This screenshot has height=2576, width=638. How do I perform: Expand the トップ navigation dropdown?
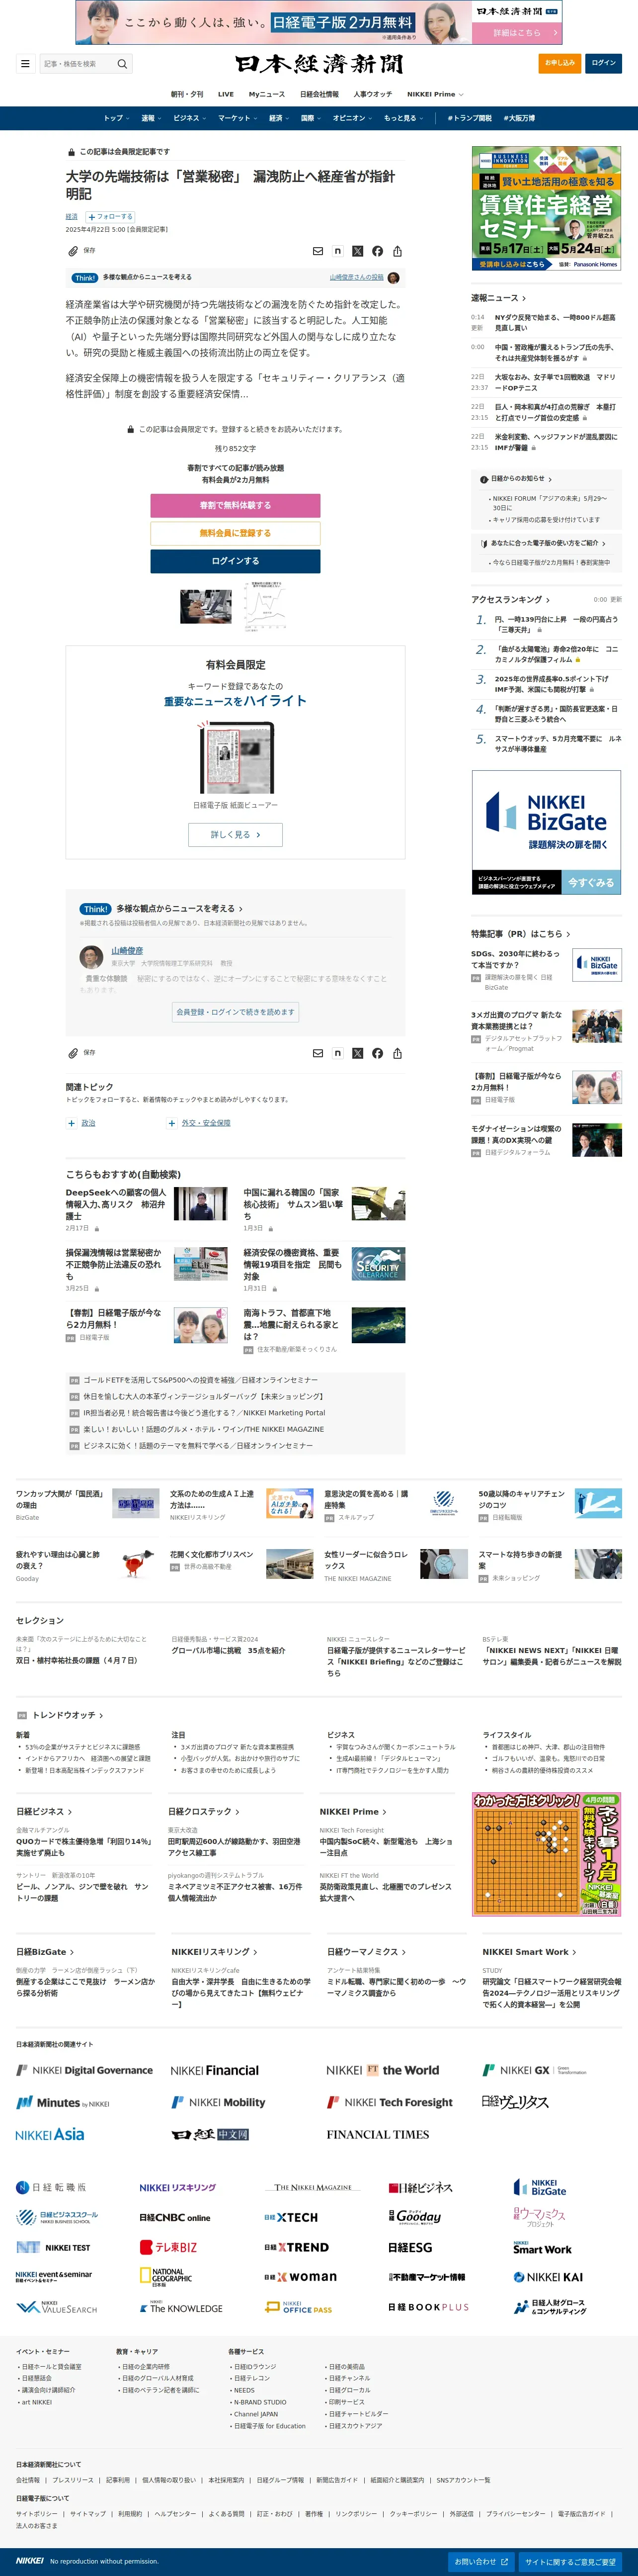[x=116, y=118]
